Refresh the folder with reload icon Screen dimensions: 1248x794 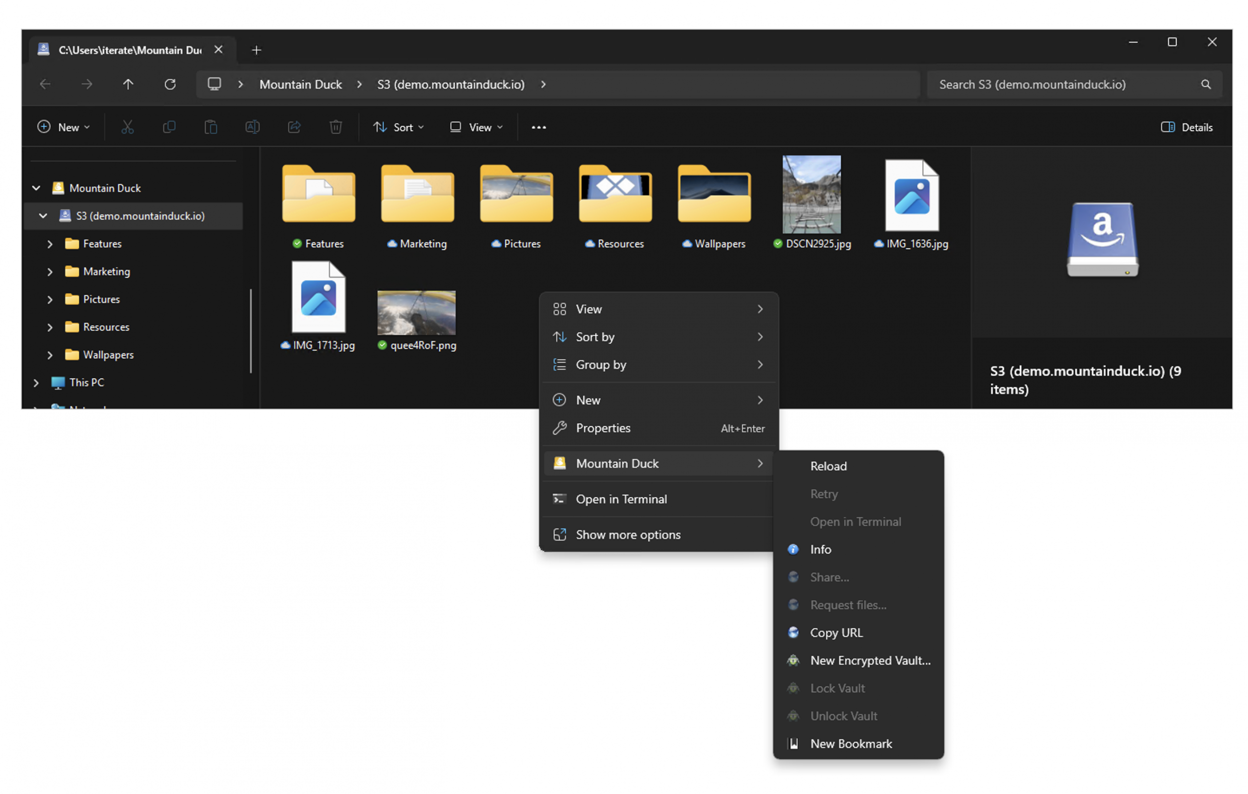pos(170,84)
